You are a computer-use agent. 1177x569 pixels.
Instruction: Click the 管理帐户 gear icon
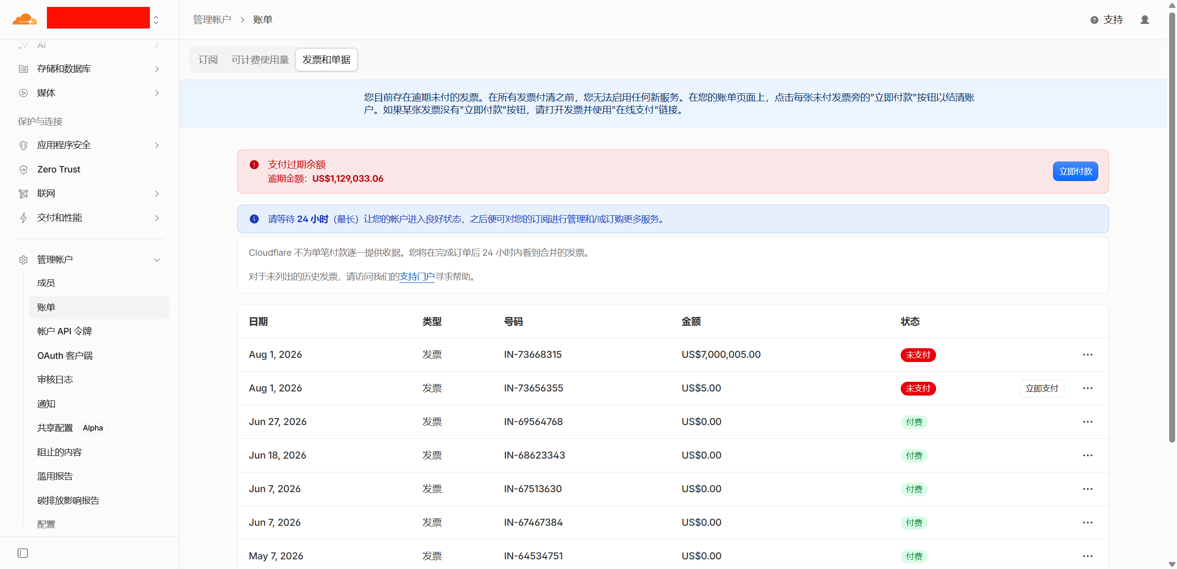pyautogui.click(x=23, y=260)
